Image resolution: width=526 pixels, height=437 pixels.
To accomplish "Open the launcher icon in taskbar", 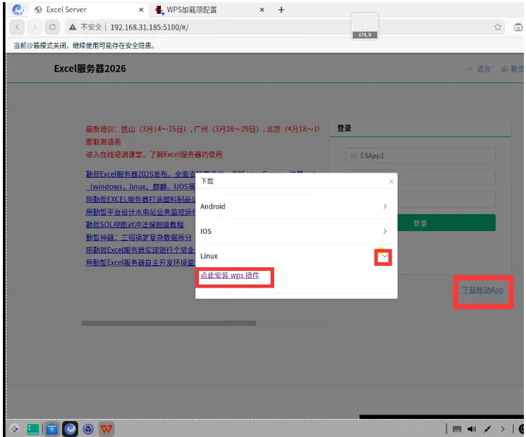I will (14, 429).
